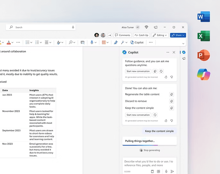Screen dimensions: 220x174
Task: Click the Search input box
Action: coord(41,27)
